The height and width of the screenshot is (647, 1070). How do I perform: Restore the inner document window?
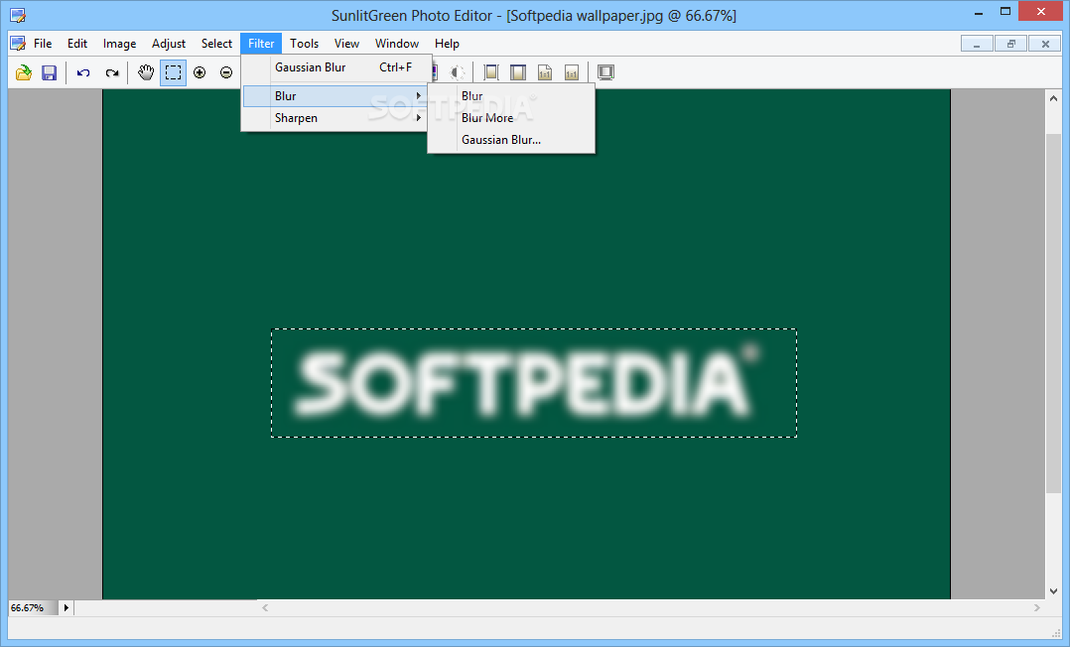[x=1010, y=44]
